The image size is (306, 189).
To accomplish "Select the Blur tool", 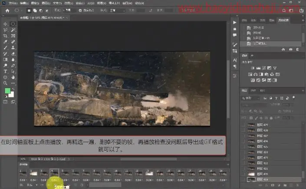I will (13, 60).
